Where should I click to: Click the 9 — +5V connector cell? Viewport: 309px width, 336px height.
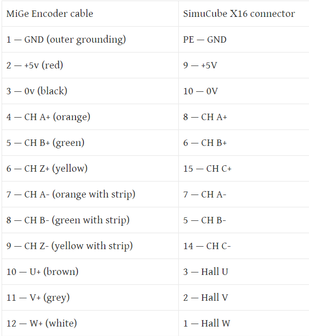pyautogui.click(x=244, y=66)
